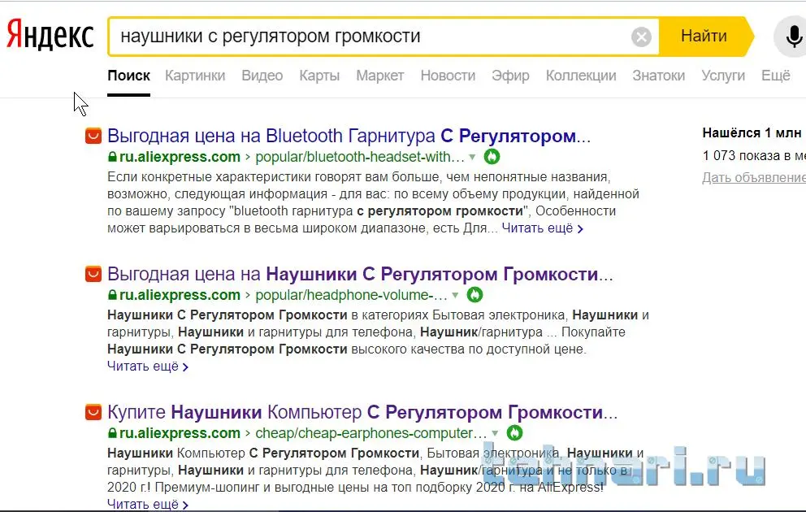Click green turbo icon next to headphone-volume result
Image resolution: width=806 pixels, height=512 pixels.
click(x=475, y=294)
